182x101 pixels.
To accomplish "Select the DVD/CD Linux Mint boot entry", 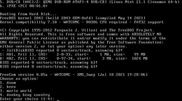I will 90,2.
